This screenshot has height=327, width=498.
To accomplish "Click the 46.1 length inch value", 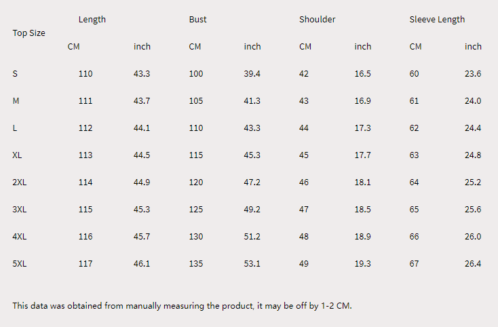I will (142, 264).
